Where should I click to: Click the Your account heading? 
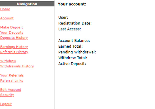[72, 4]
